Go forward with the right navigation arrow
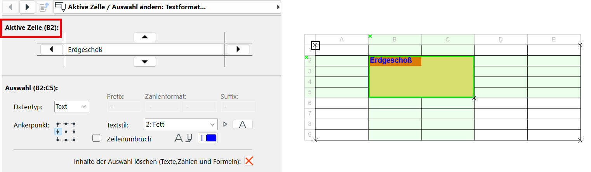 coord(27,7)
